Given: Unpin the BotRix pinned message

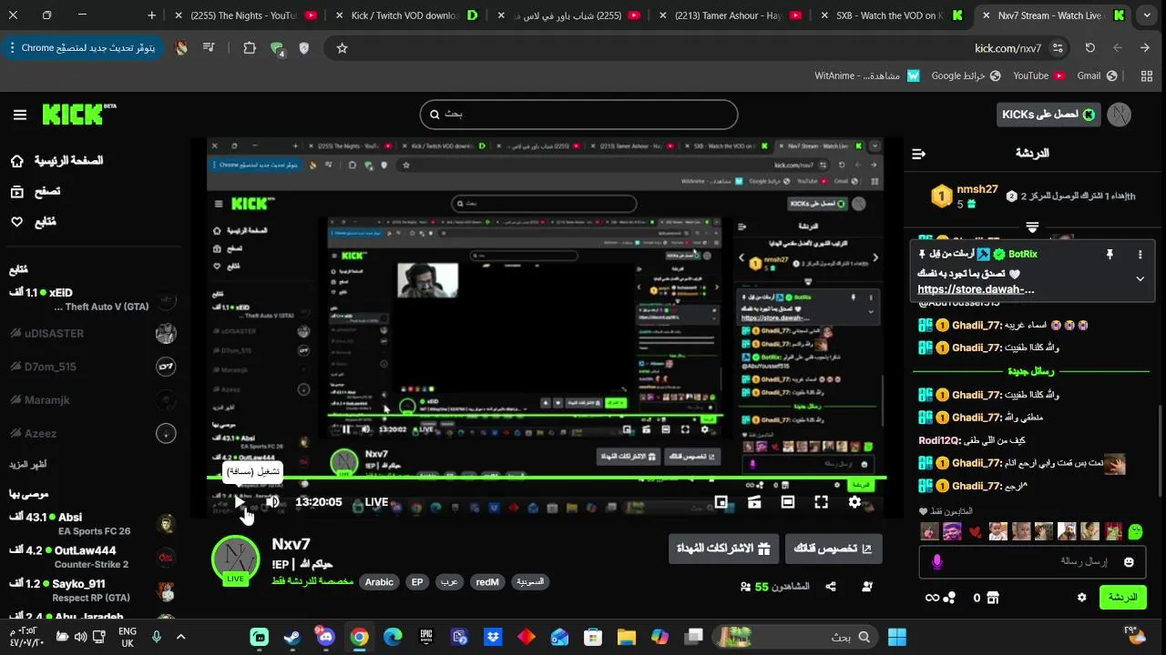Looking at the screenshot, I should point(1110,255).
